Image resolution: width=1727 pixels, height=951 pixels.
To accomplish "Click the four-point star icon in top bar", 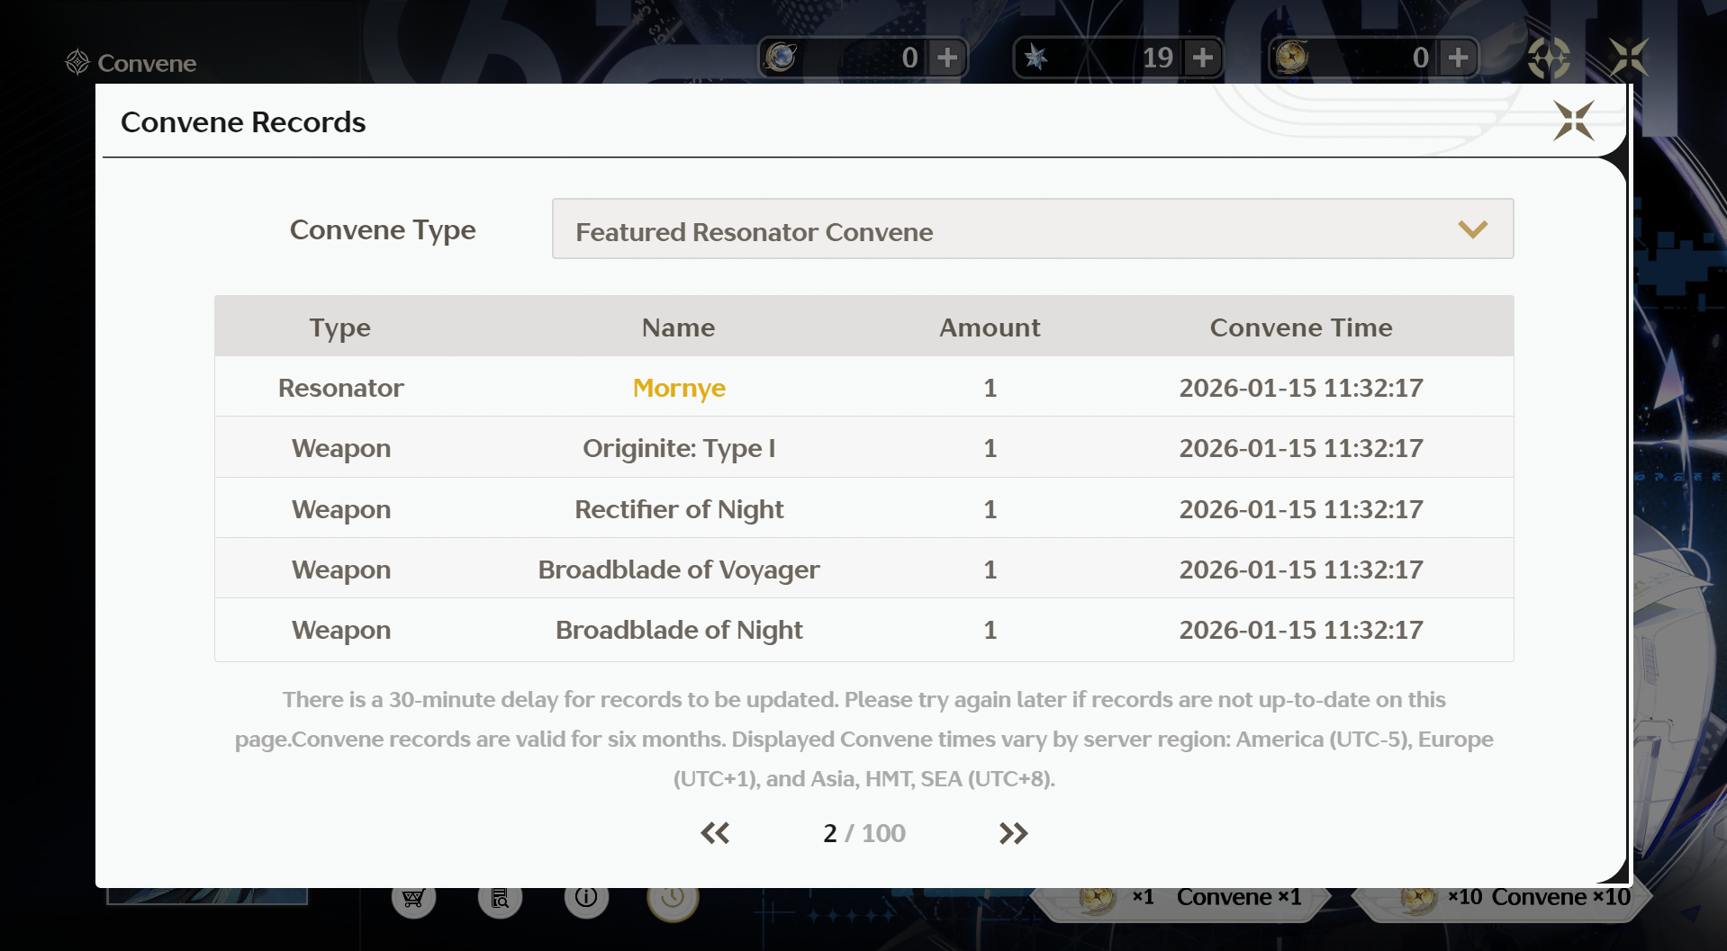I will [1549, 58].
